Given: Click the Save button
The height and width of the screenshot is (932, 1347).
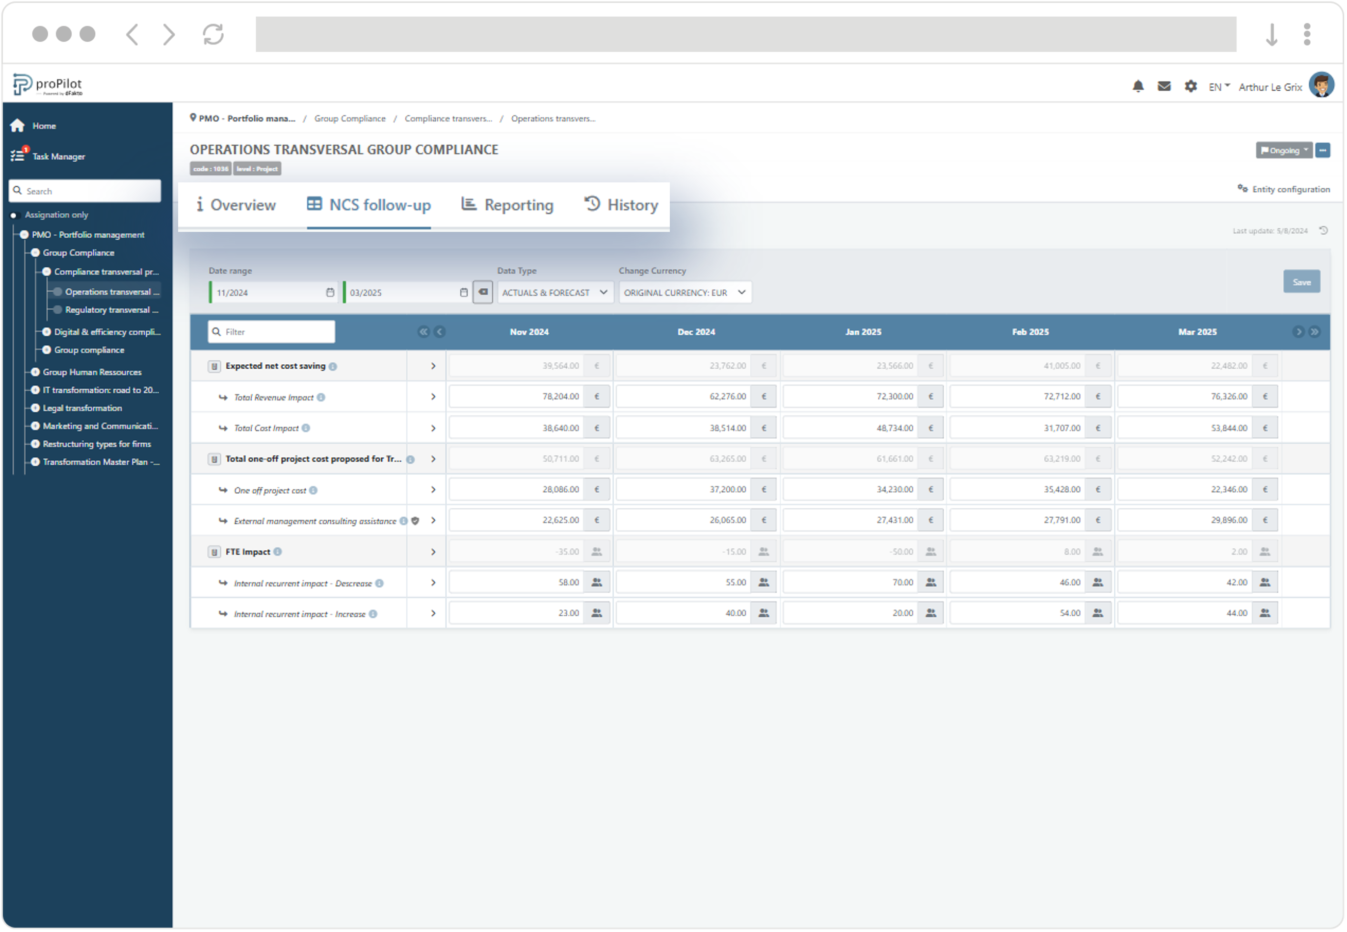Looking at the screenshot, I should [1302, 282].
